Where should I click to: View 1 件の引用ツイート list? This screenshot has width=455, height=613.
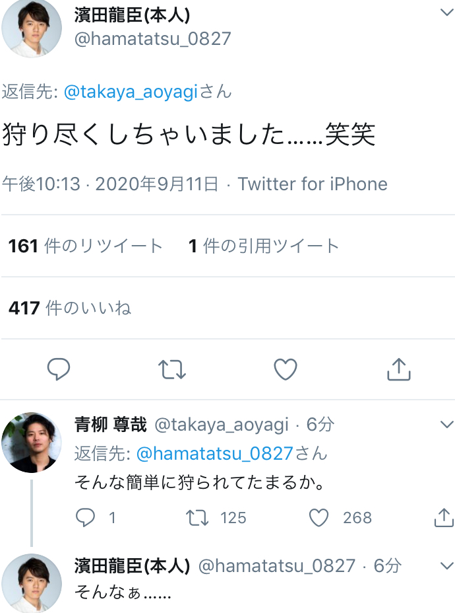264,246
